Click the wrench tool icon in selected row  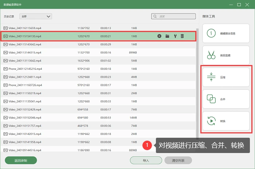[175, 36]
